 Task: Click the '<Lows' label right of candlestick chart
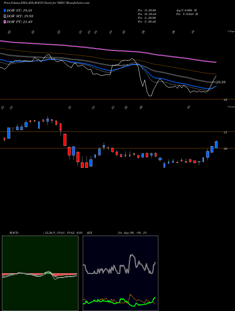click(231, 106)
